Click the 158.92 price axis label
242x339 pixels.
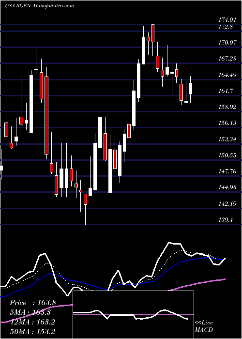point(227,107)
